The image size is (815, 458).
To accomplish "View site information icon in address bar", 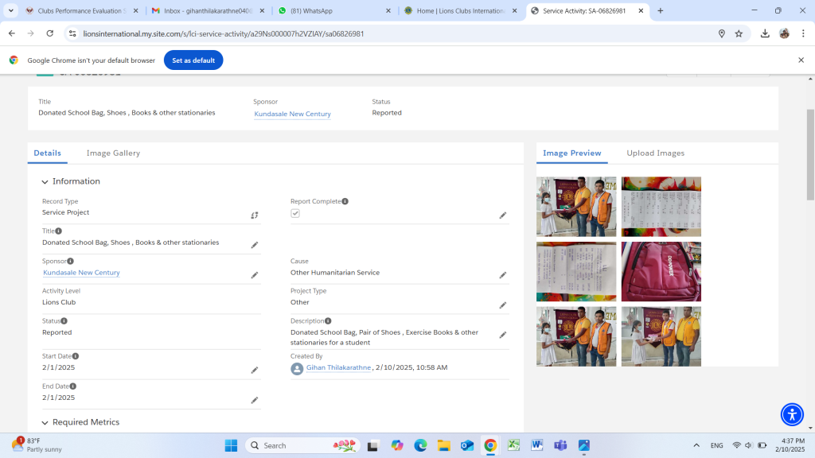I will 72,33.
